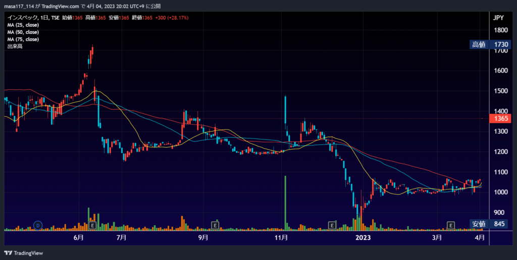Click the +300 (+28.17%) change value
The height and width of the screenshot is (260, 517).
click(172, 18)
